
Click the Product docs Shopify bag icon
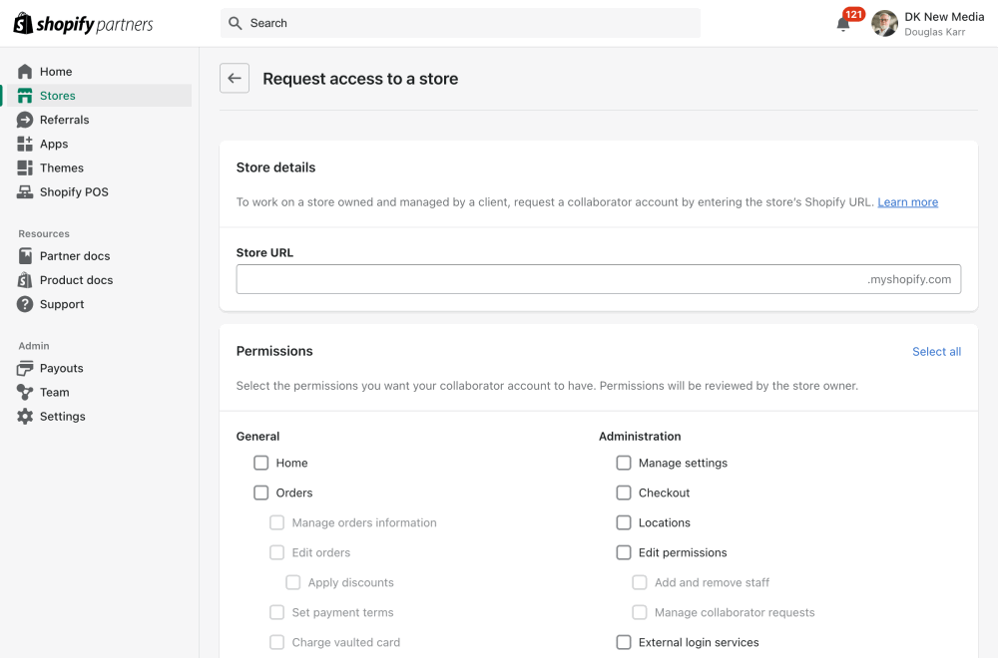pos(25,280)
